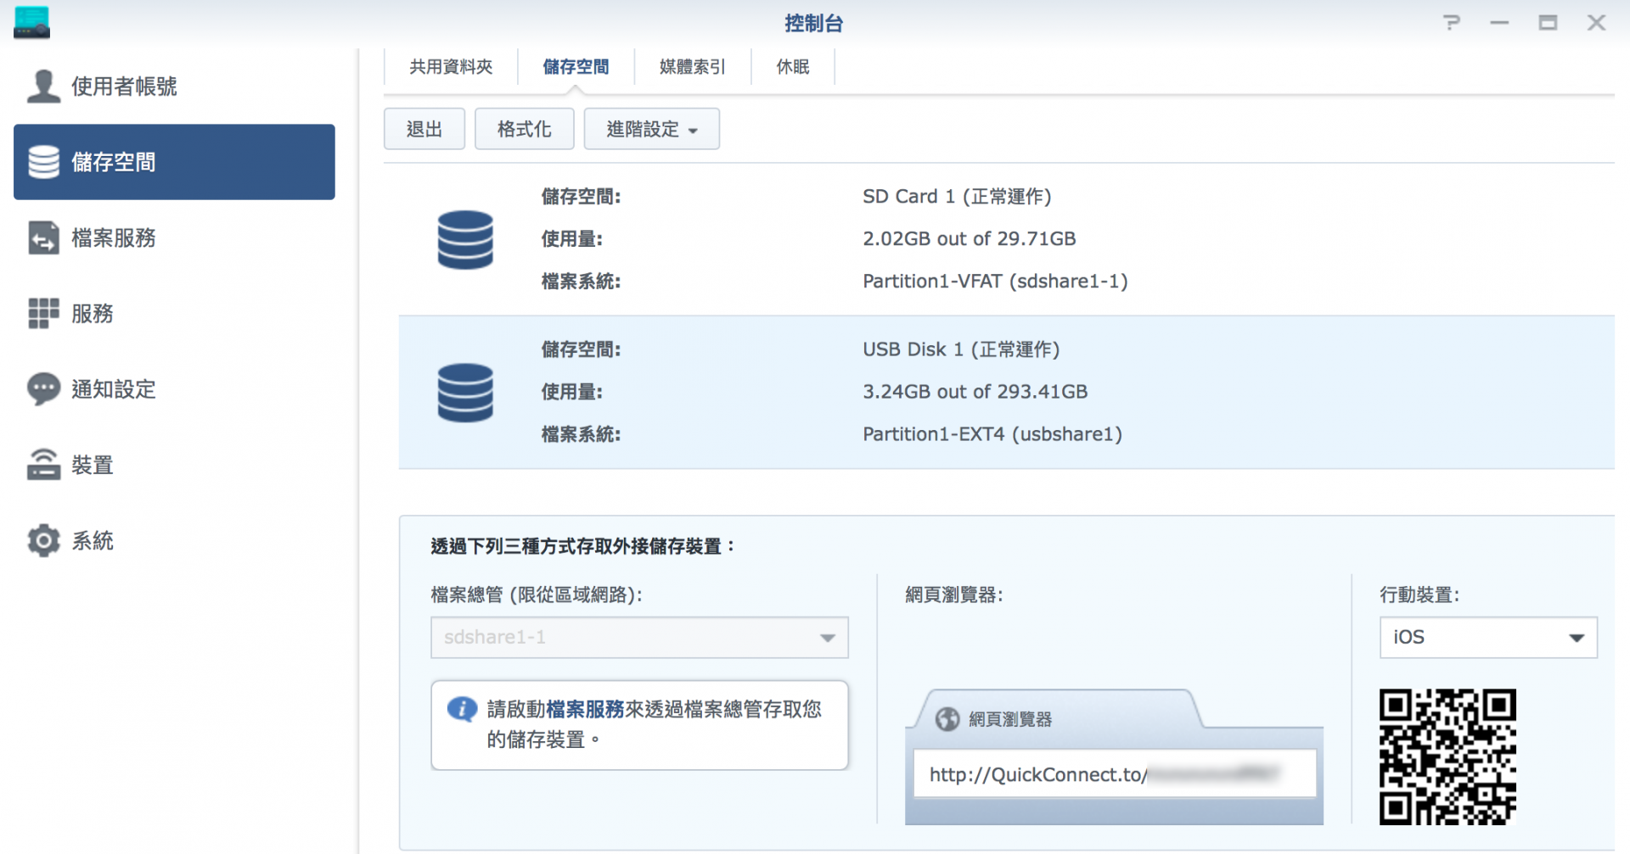Expand the 進階設定 advanced settings dropdown

click(651, 129)
